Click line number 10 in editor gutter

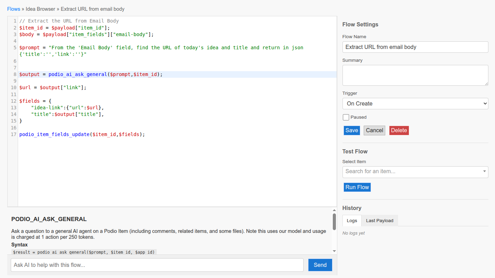coord(14,87)
